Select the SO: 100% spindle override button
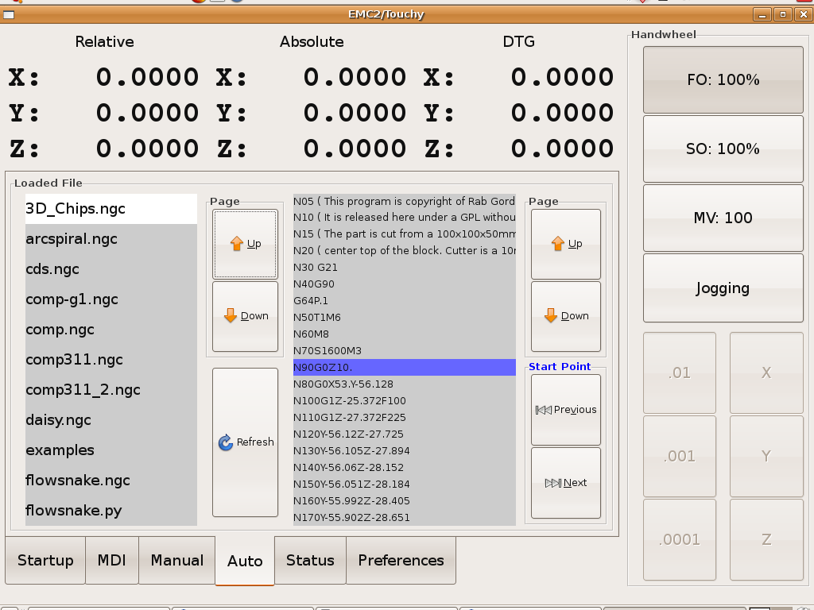The width and height of the screenshot is (814, 610). (723, 149)
